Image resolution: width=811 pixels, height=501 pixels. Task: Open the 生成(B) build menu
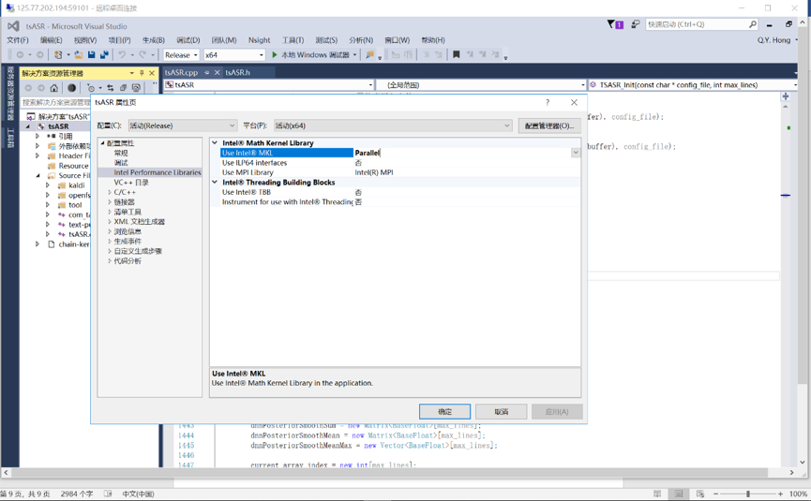[153, 40]
